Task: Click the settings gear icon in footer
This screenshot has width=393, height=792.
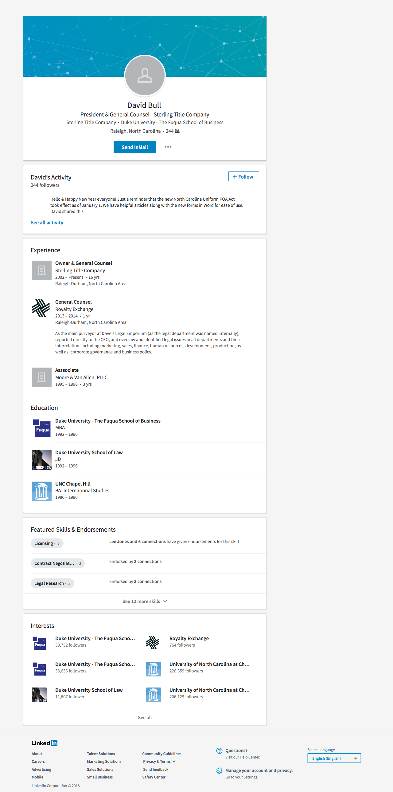Action: 219,771
